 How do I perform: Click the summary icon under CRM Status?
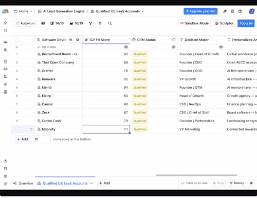[x=174, y=47]
